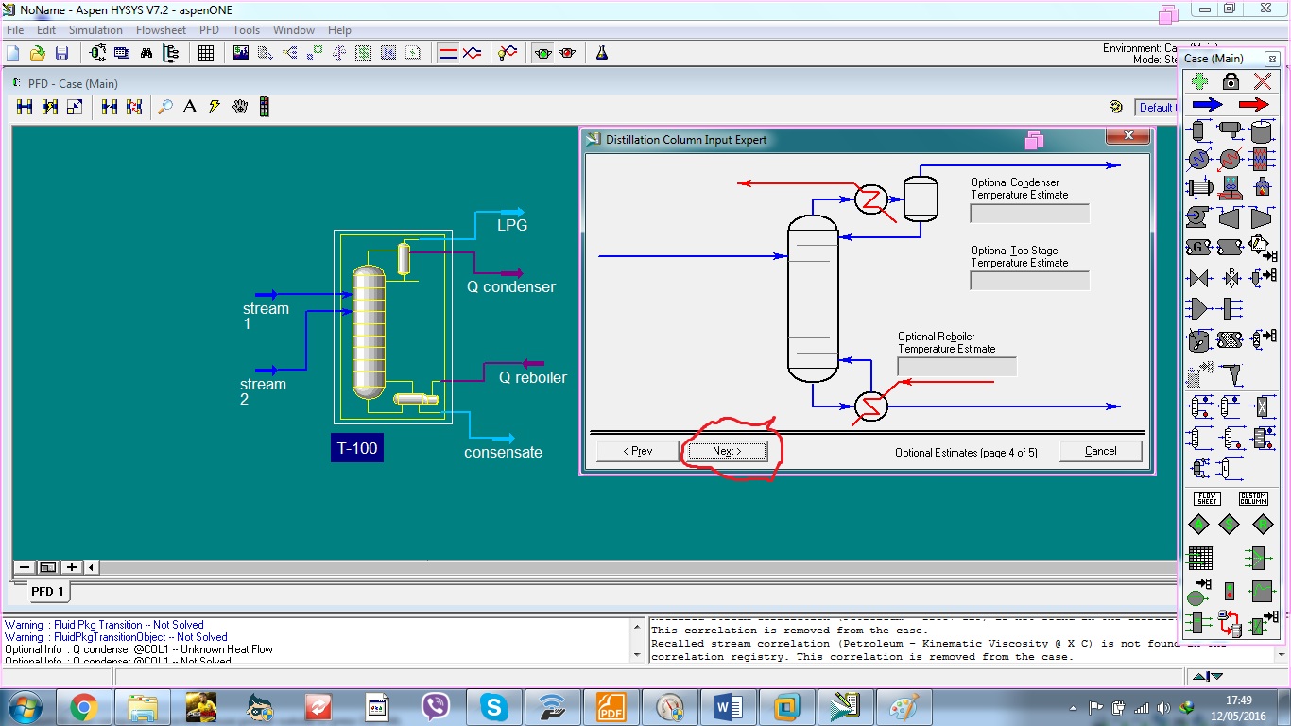
Task: Click Next in the Input Expert dialog
Action: [725, 451]
